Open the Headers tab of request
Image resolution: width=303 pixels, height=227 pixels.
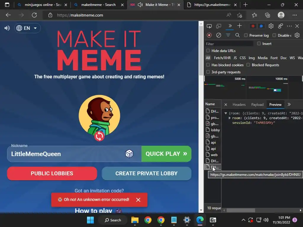tap(239, 104)
